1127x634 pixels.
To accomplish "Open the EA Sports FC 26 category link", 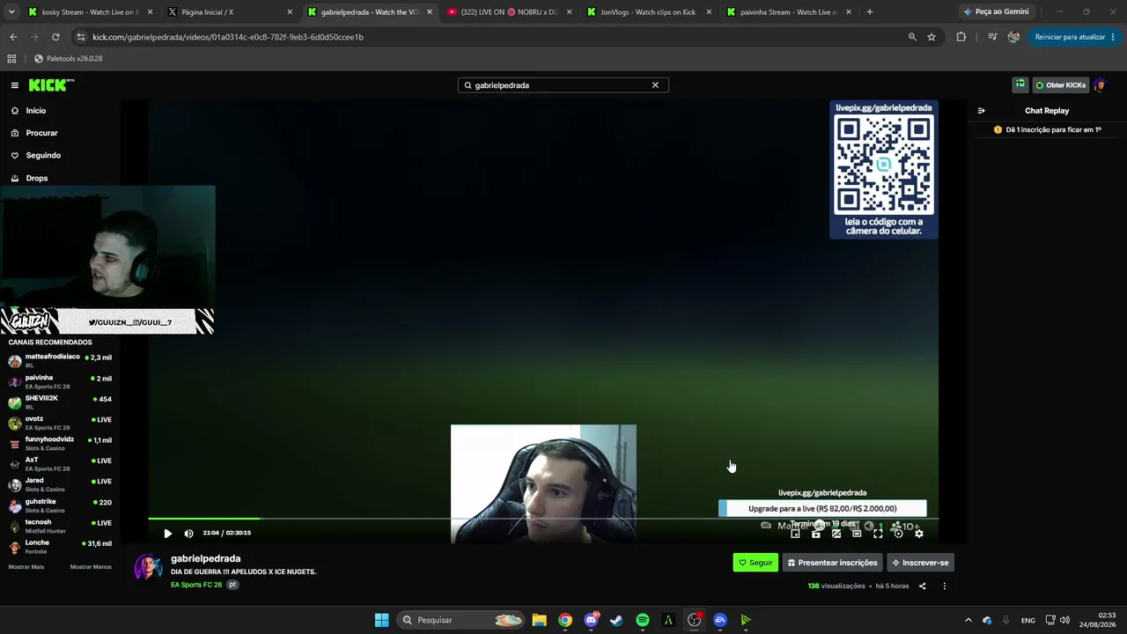I will pos(196,585).
